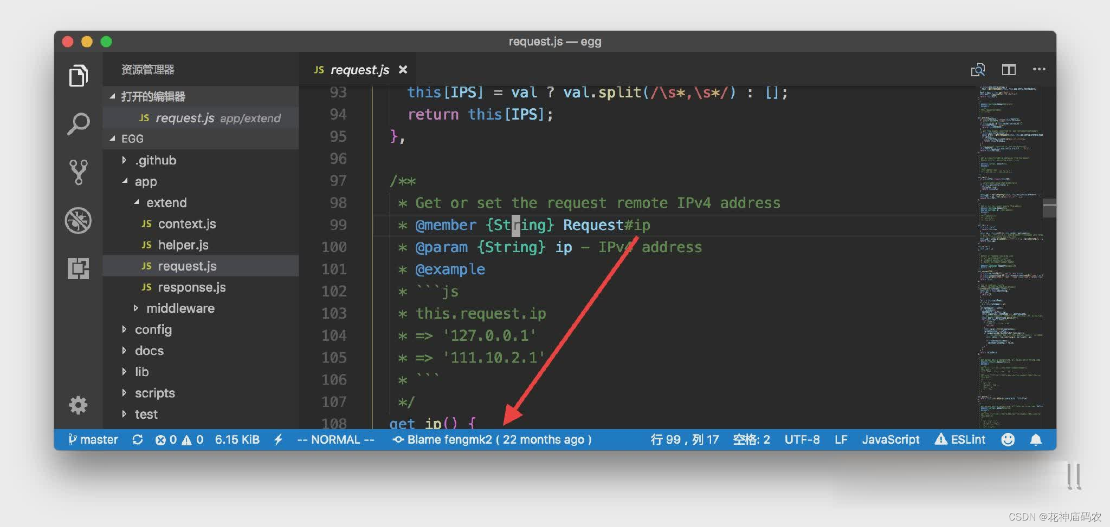The width and height of the screenshot is (1110, 527).
Task: Click the 6.15 KiB file size entry
Action: point(237,439)
